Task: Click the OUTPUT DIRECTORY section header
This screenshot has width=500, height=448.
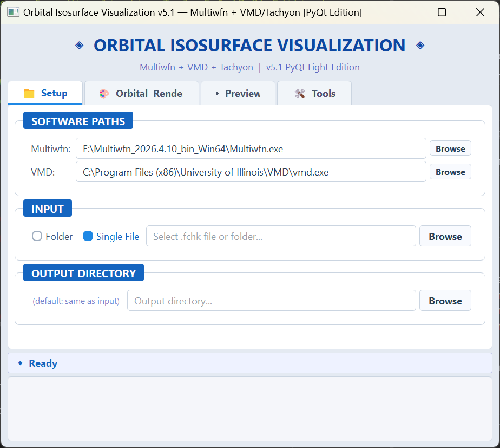Action: coord(83,273)
